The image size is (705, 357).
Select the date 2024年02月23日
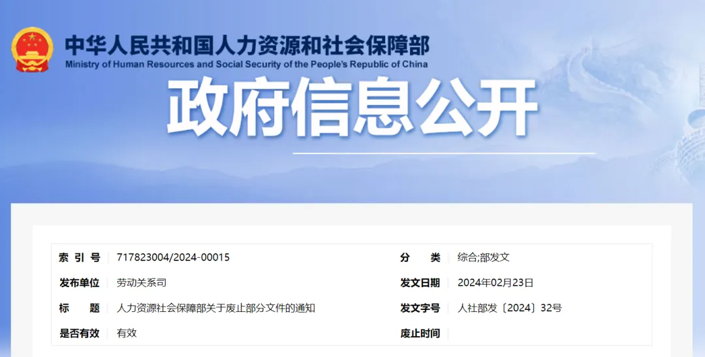495,283
